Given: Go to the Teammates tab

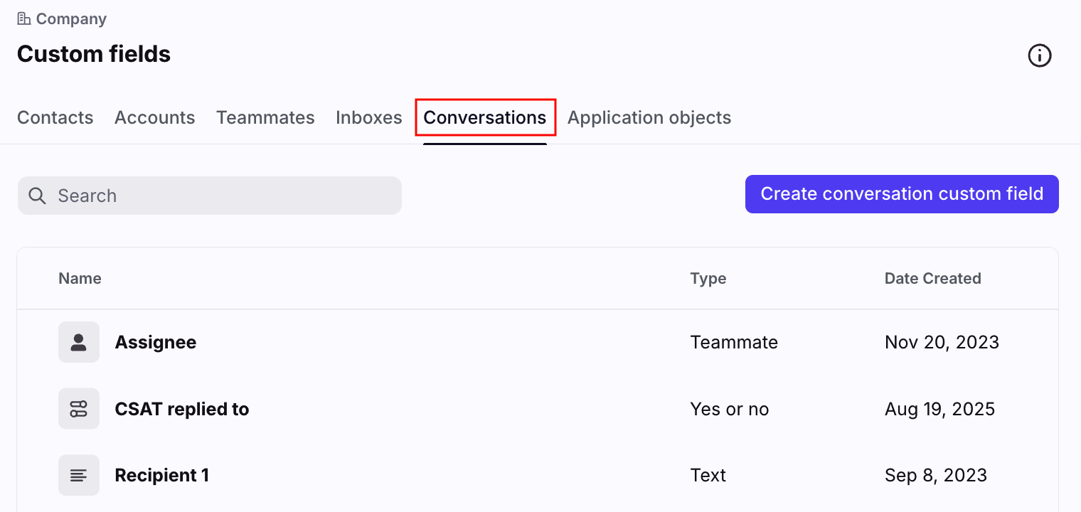Looking at the screenshot, I should tap(265, 117).
